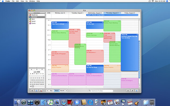Open Spotlight search in menu bar

click(x=167, y=1)
